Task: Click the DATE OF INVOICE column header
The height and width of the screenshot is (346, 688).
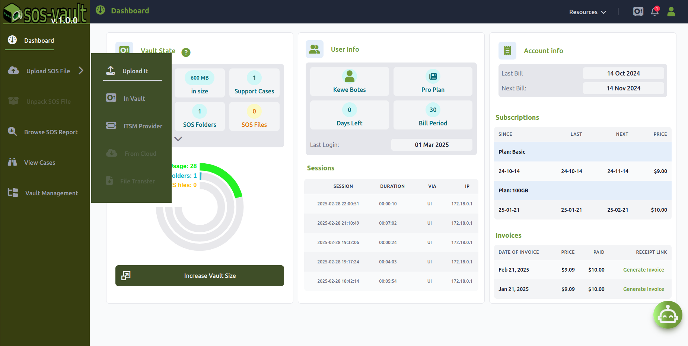Action: click(519, 252)
